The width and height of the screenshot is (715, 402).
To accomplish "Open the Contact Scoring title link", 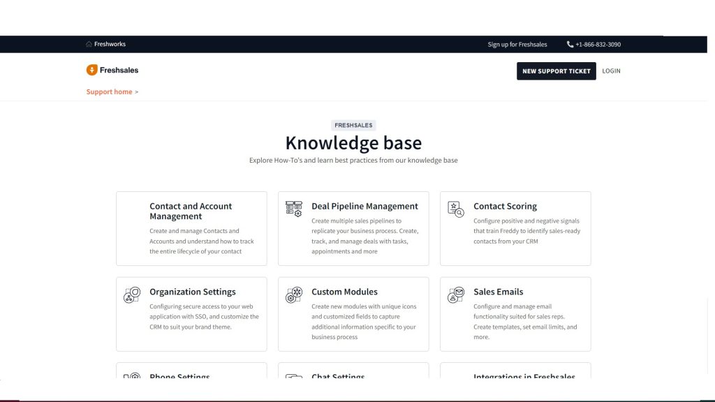I will pos(505,207).
